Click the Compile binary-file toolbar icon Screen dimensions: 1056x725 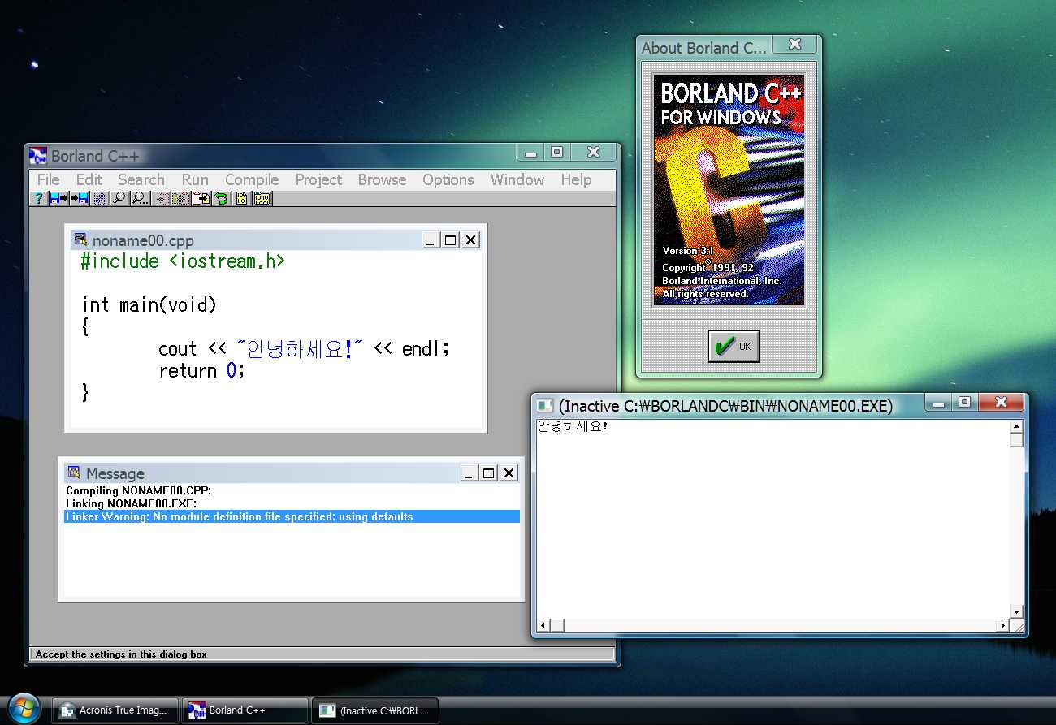(241, 198)
